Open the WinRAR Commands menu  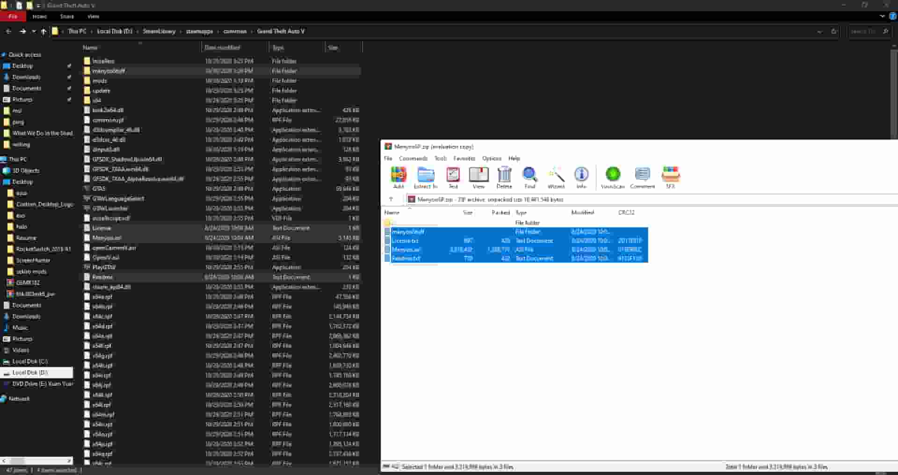click(413, 158)
